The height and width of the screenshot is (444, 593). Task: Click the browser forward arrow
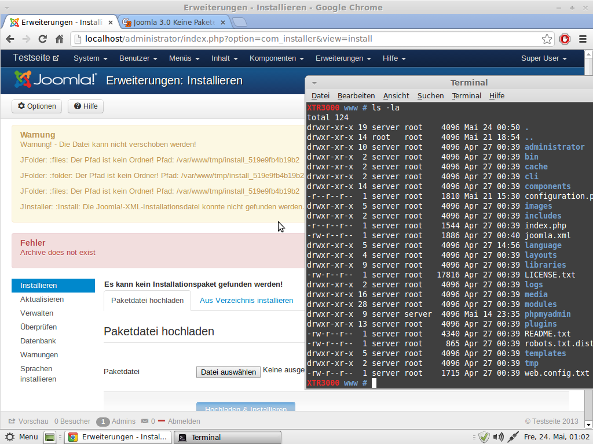(x=26, y=39)
